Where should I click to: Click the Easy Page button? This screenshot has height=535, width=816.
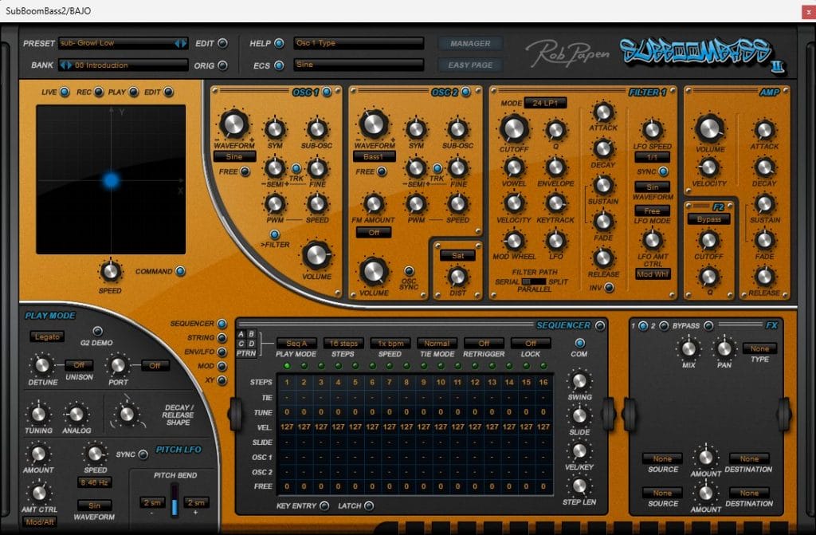(470, 65)
